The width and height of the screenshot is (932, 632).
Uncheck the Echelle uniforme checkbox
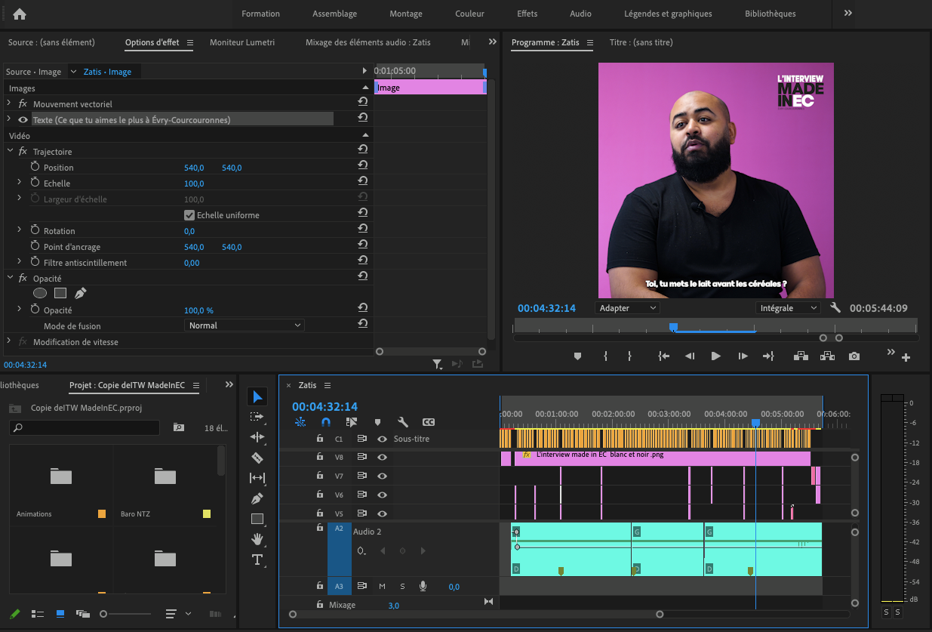[189, 214]
